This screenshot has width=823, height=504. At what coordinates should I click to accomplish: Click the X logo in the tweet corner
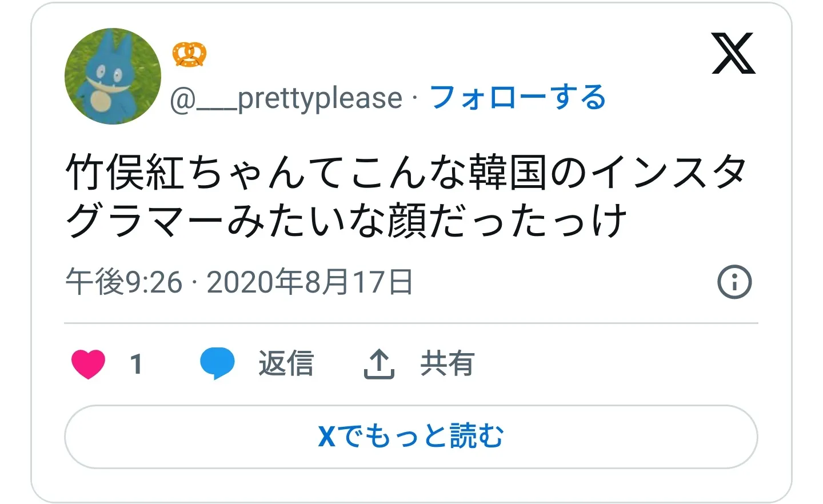pyautogui.click(x=733, y=53)
